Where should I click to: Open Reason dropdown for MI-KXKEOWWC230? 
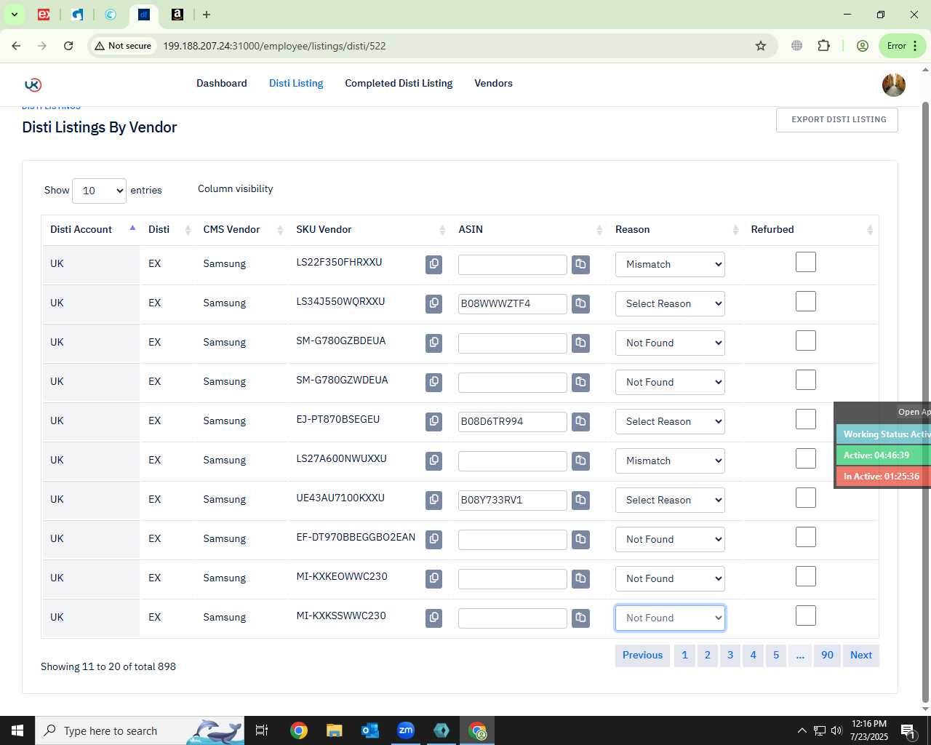click(x=670, y=578)
